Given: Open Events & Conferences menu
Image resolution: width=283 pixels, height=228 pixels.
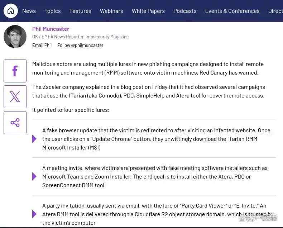Looking at the screenshot, I should pos(232,11).
